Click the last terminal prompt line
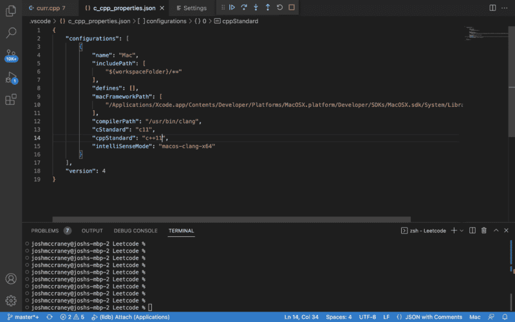This screenshot has height=322, width=515. point(89,308)
